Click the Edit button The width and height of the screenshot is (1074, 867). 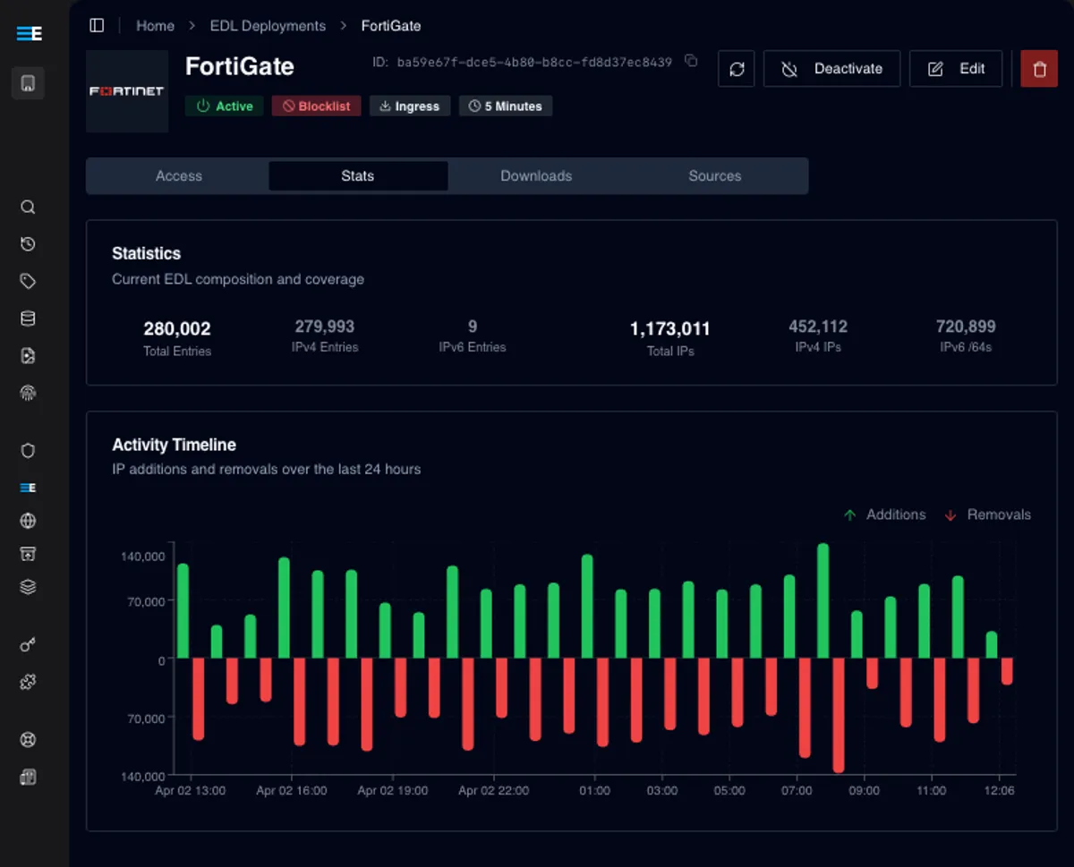coord(956,69)
